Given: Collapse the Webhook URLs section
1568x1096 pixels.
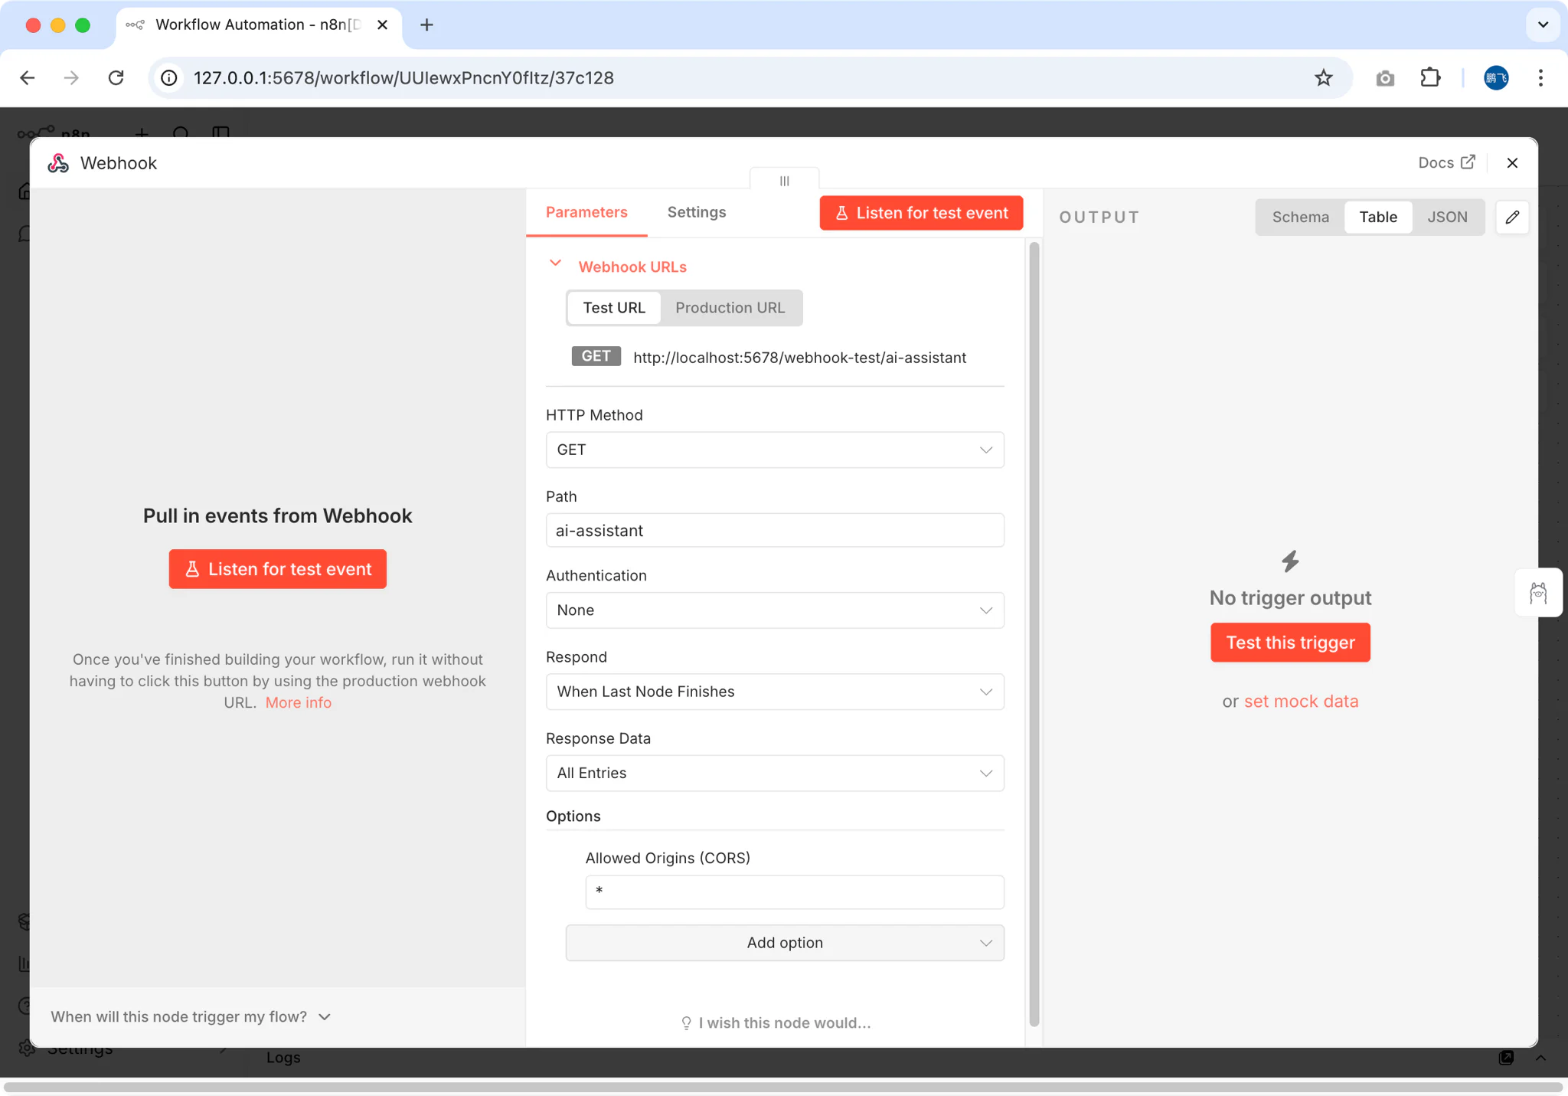Looking at the screenshot, I should (x=554, y=265).
